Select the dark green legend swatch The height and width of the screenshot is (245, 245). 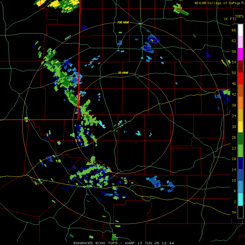(x=240, y=139)
